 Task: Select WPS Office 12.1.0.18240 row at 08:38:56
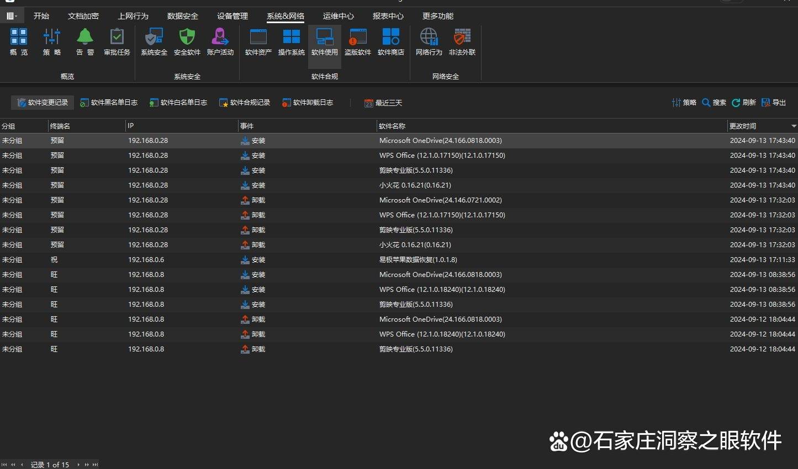tap(399, 290)
